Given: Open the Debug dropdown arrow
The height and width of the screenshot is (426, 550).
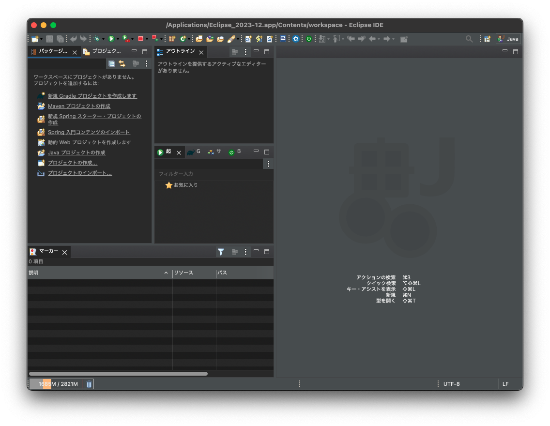Looking at the screenshot, I should pyautogui.click(x=103, y=39).
